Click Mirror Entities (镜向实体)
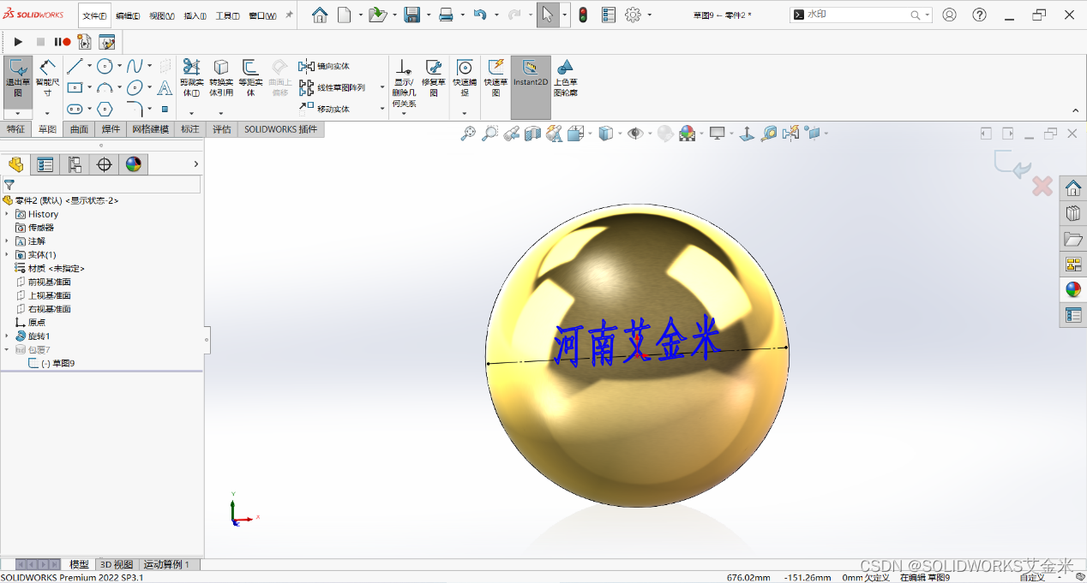Viewport: 1087px width, 583px height. tap(324, 66)
